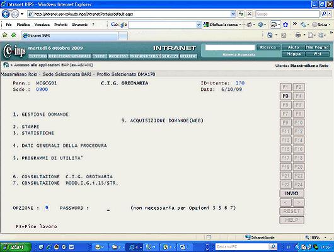Click the Refresh icon beside address bar
The image size is (334, 252).
click(241, 14)
